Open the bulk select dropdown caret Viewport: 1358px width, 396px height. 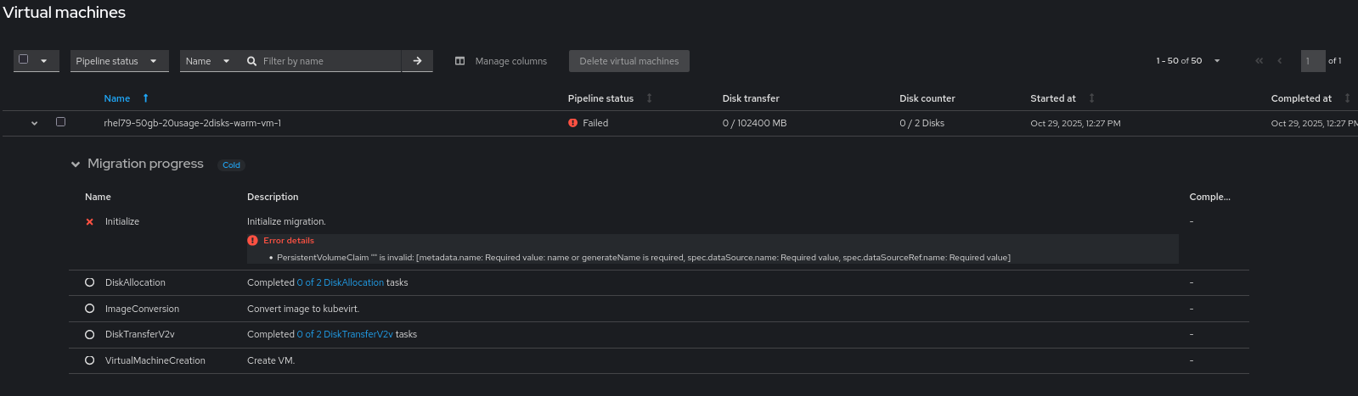[x=44, y=61]
